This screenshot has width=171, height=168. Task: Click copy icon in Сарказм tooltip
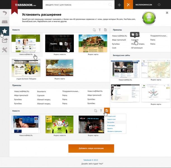click(x=133, y=34)
